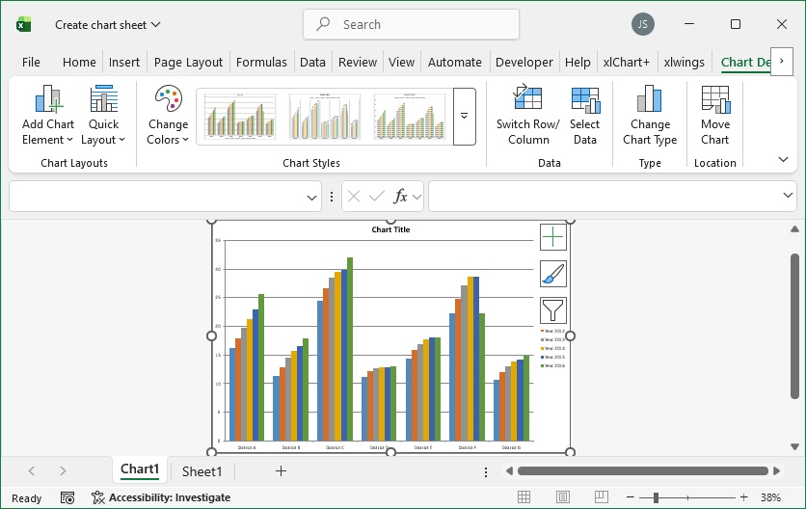Click the vertical scrollbar up arrow

(794, 228)
